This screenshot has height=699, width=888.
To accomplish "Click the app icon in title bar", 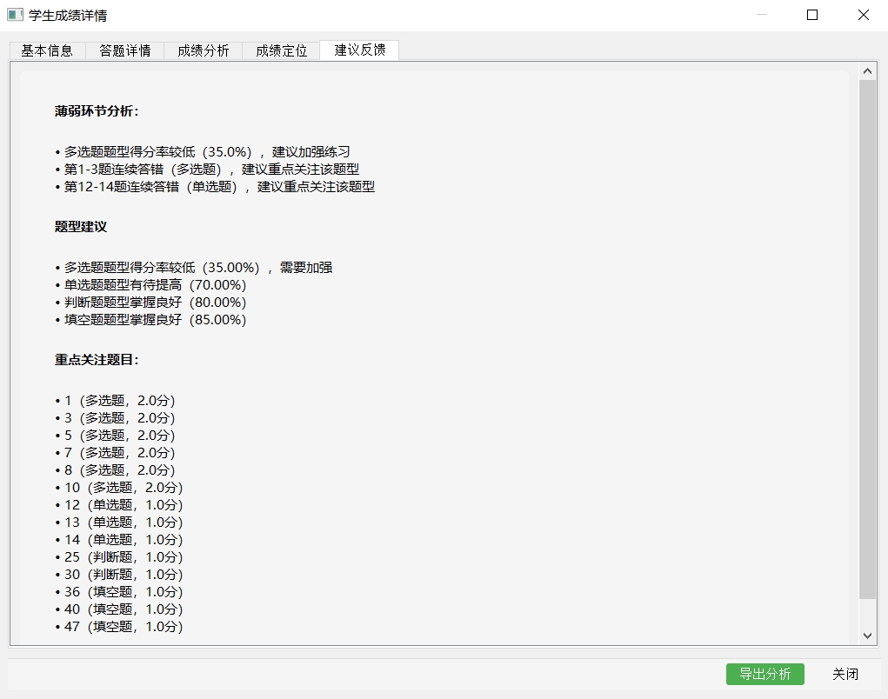I will (x=15, y=15).
